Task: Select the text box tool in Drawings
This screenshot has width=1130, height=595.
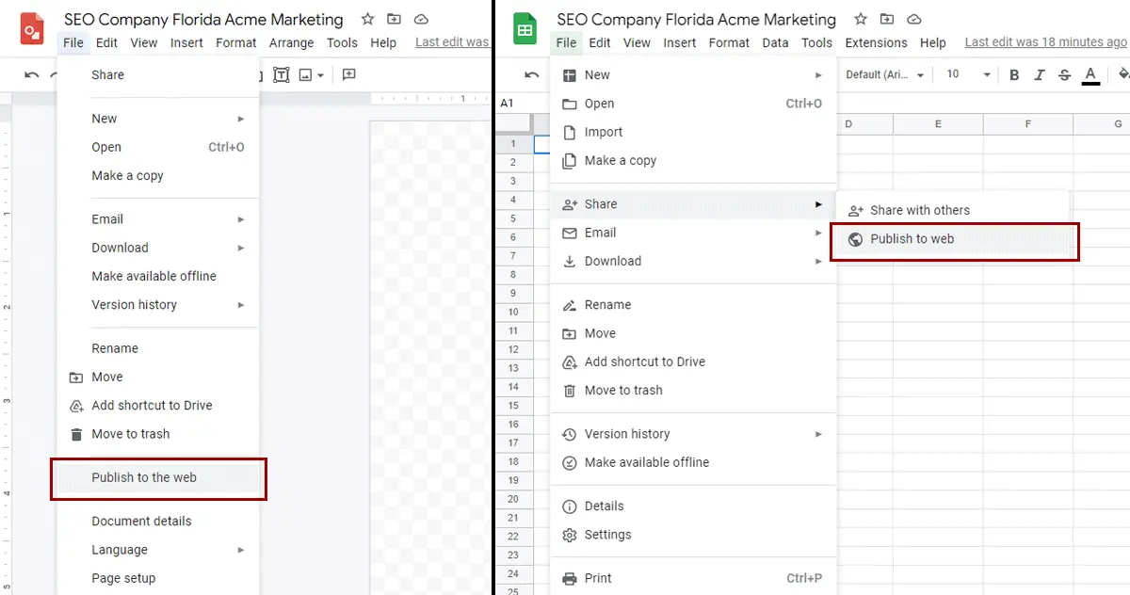Action: 281,75
